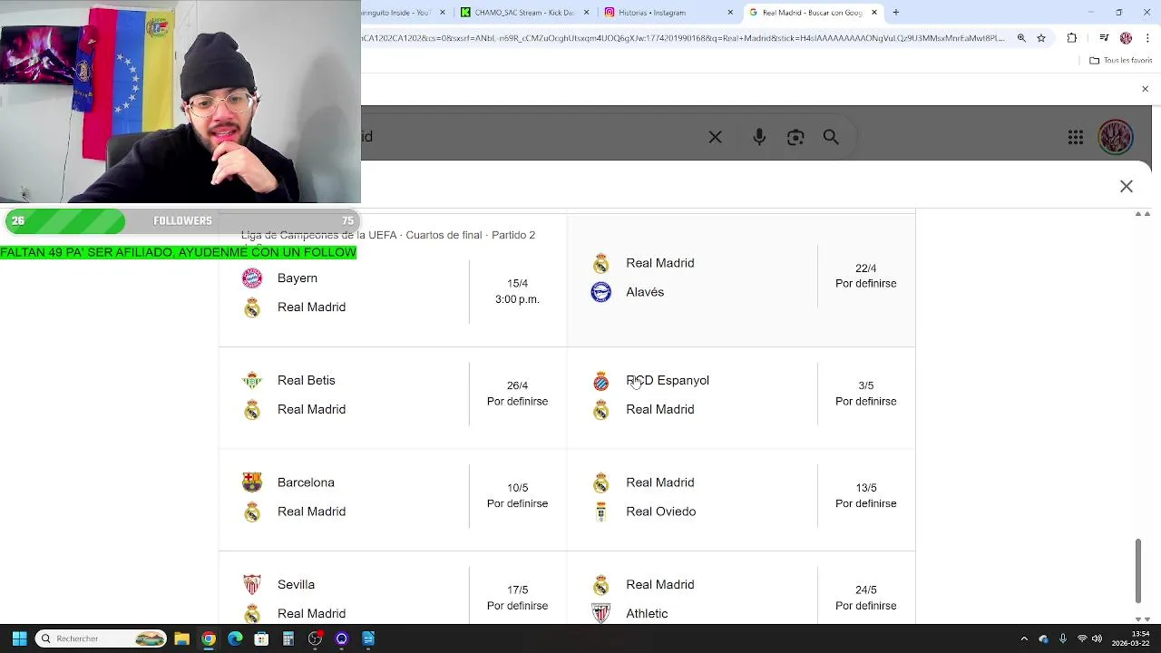Open the Google account avatar

(x=1116, y=137)
